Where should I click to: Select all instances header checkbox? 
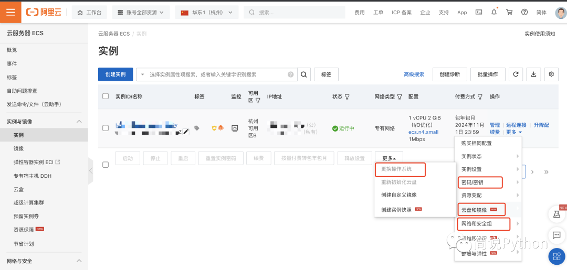(106, 96)
